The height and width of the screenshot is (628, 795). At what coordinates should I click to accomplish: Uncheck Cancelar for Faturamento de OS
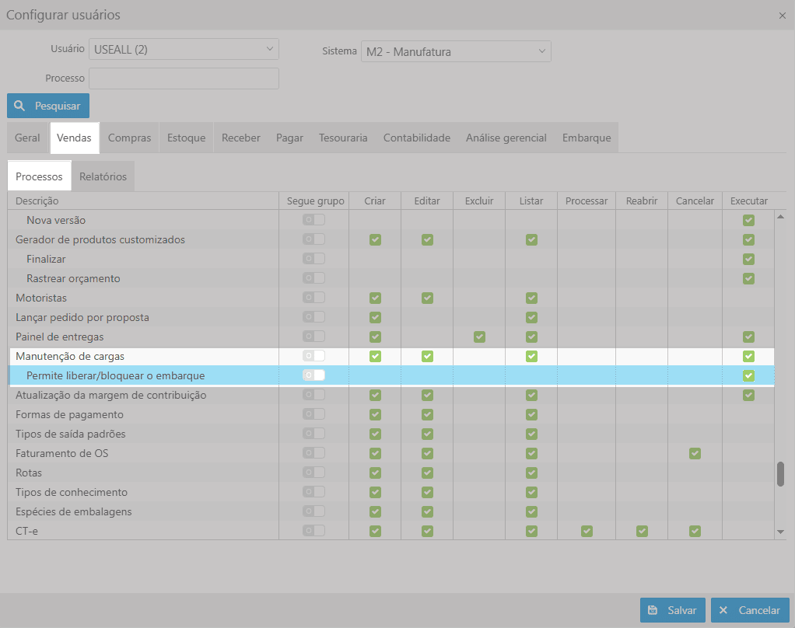(695, 453)
